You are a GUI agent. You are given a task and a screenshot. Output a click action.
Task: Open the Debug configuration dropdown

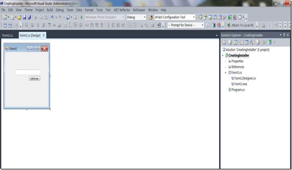point(145,17)
